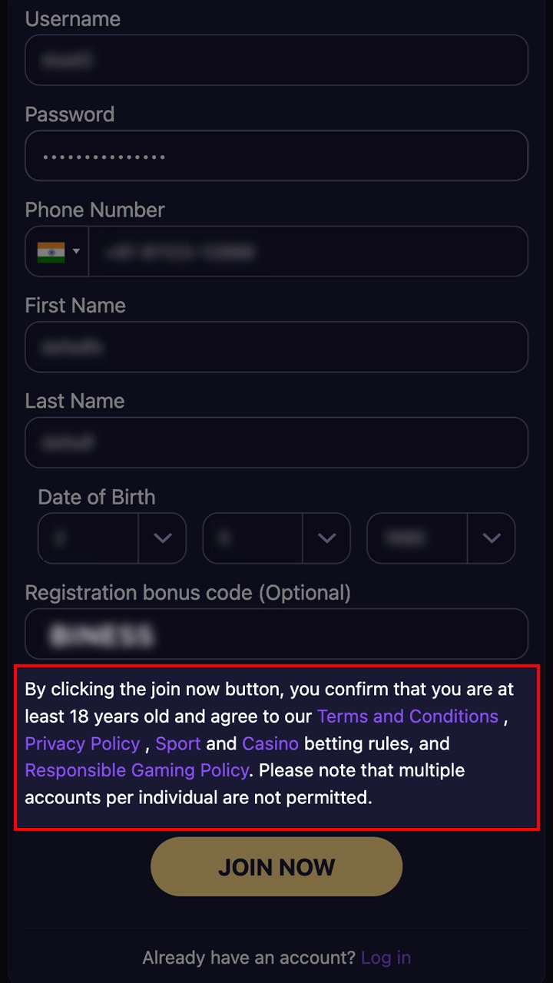The image size is (553, 983).
Task: Click the India flag icon
Action: [51, 251]
